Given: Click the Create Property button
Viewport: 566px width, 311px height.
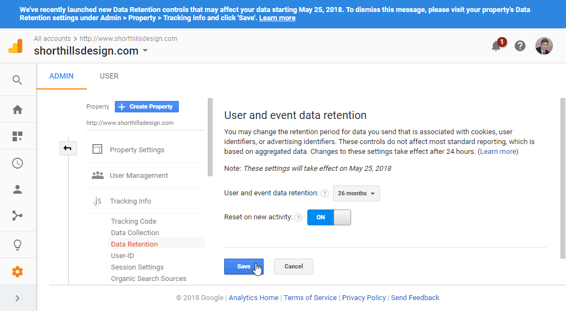Looking at the screenshot, I should tap(147, 106).
